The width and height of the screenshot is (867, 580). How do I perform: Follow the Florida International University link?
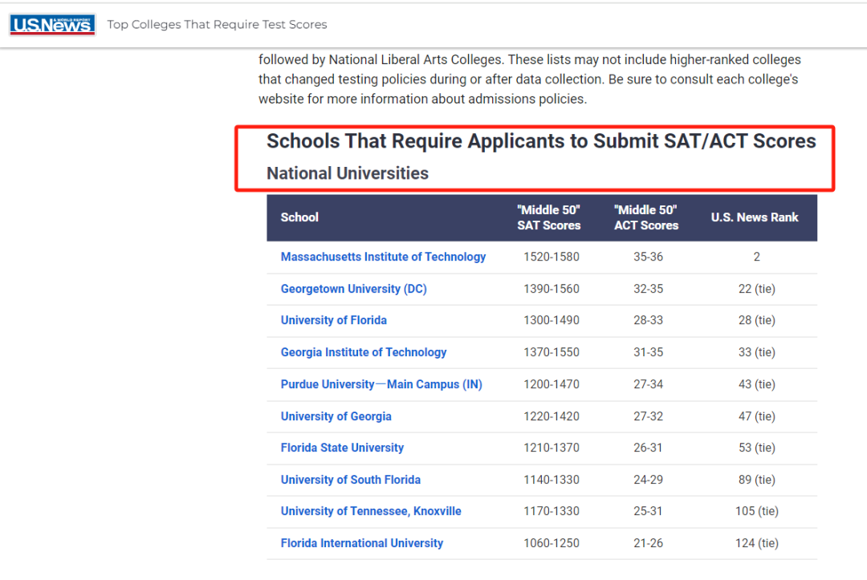[x=362, y=544]
